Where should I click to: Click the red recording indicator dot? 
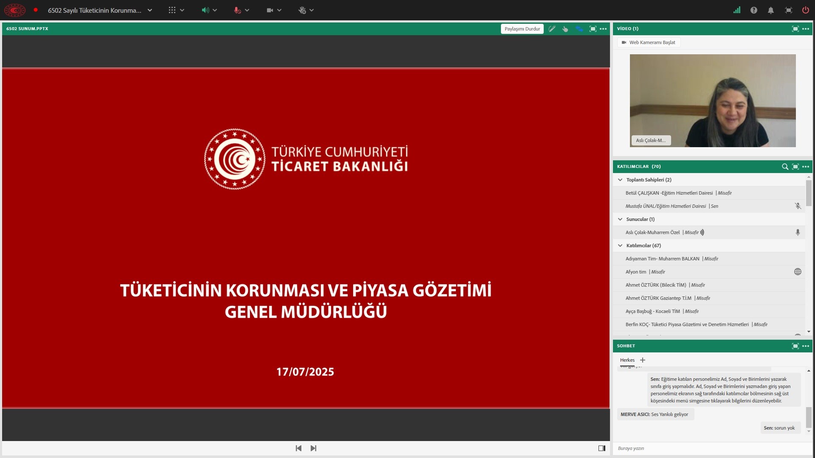36,10
